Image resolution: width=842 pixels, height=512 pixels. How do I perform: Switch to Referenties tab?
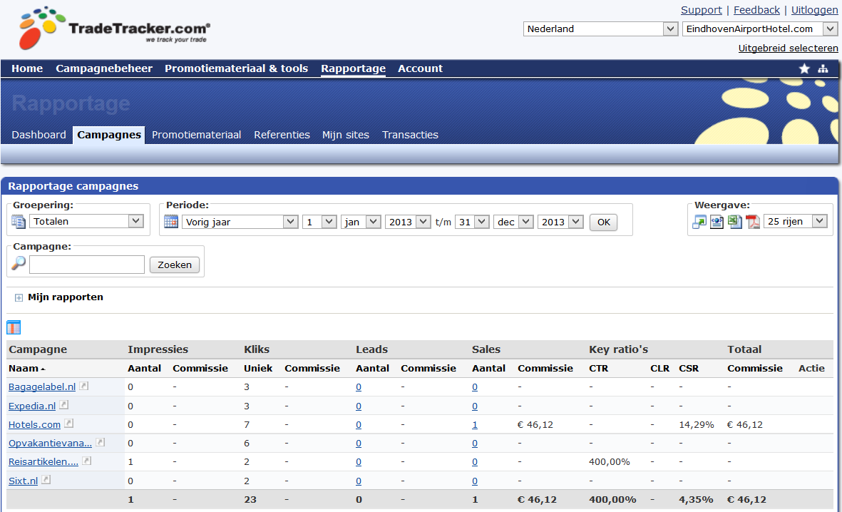282,135
